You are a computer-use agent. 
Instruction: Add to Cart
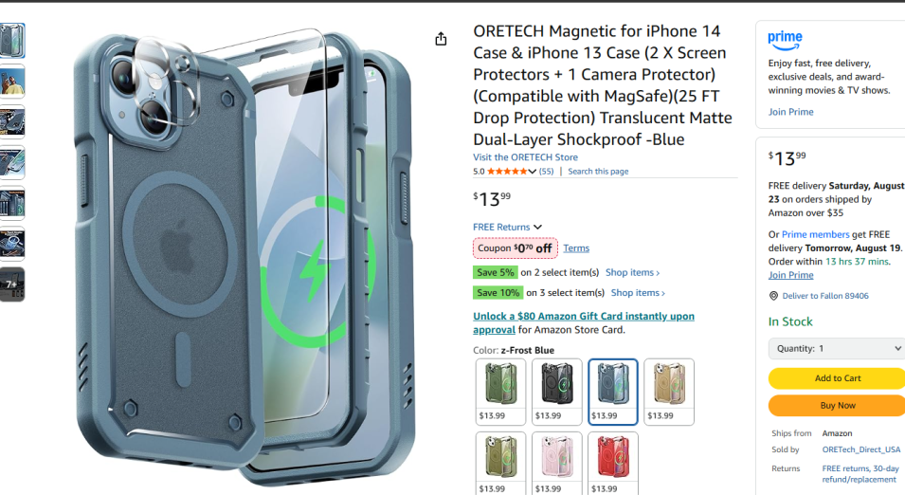pos(838,378)
